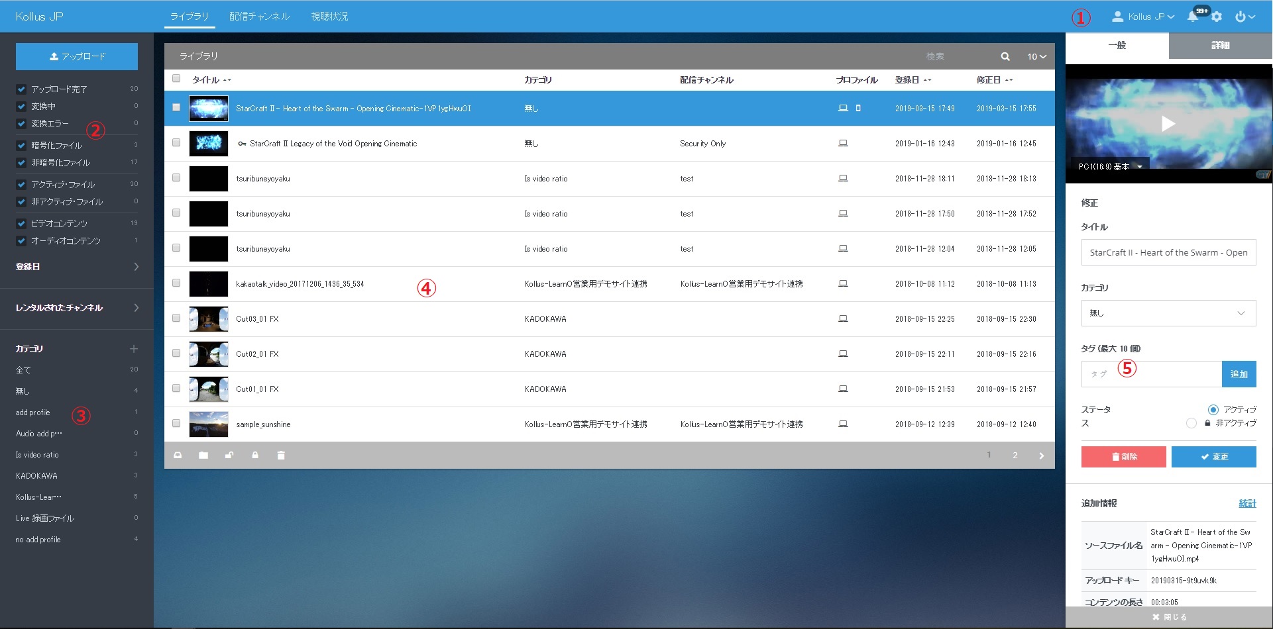Click the trash icon in library footer toolbar
The width and height of the screenshot is (1273, 629).
tap(281, 456)
